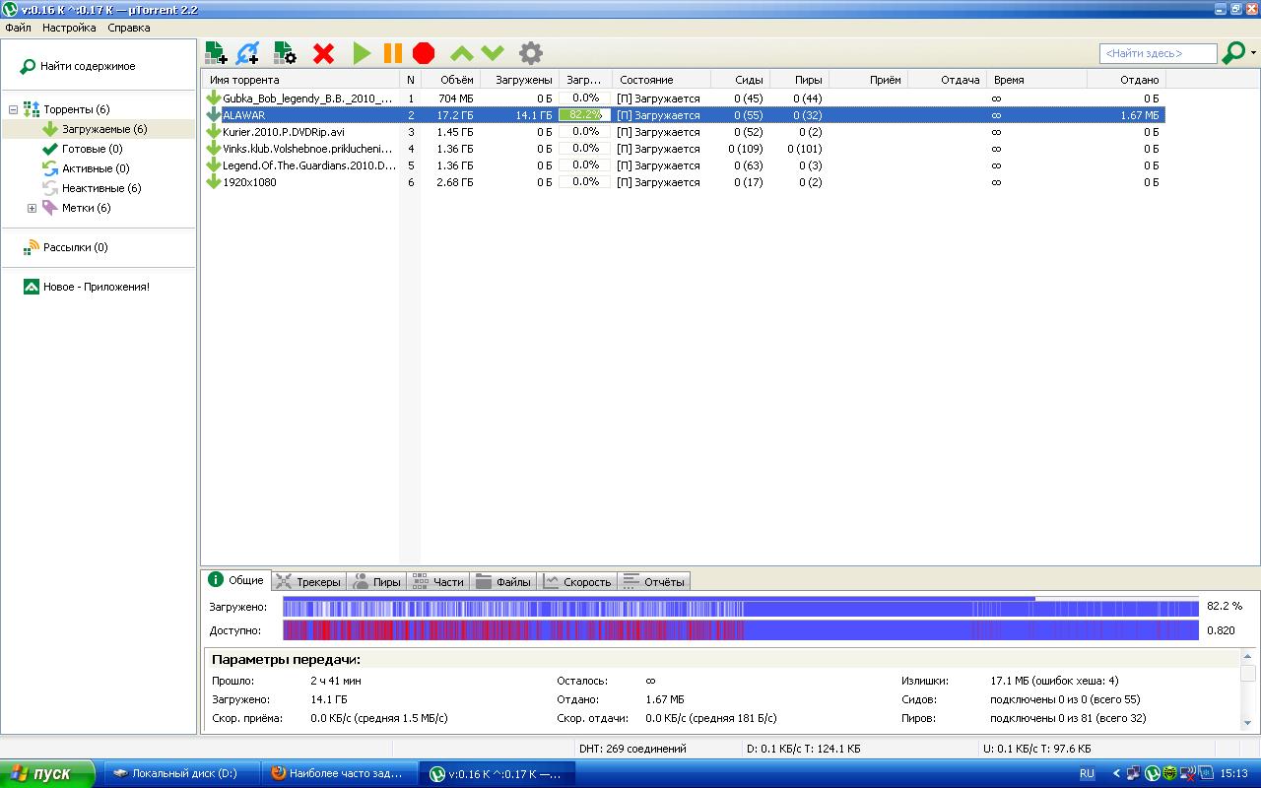
Task: Select the ALAWAR torrent row
Action: [x=684, y=115]
